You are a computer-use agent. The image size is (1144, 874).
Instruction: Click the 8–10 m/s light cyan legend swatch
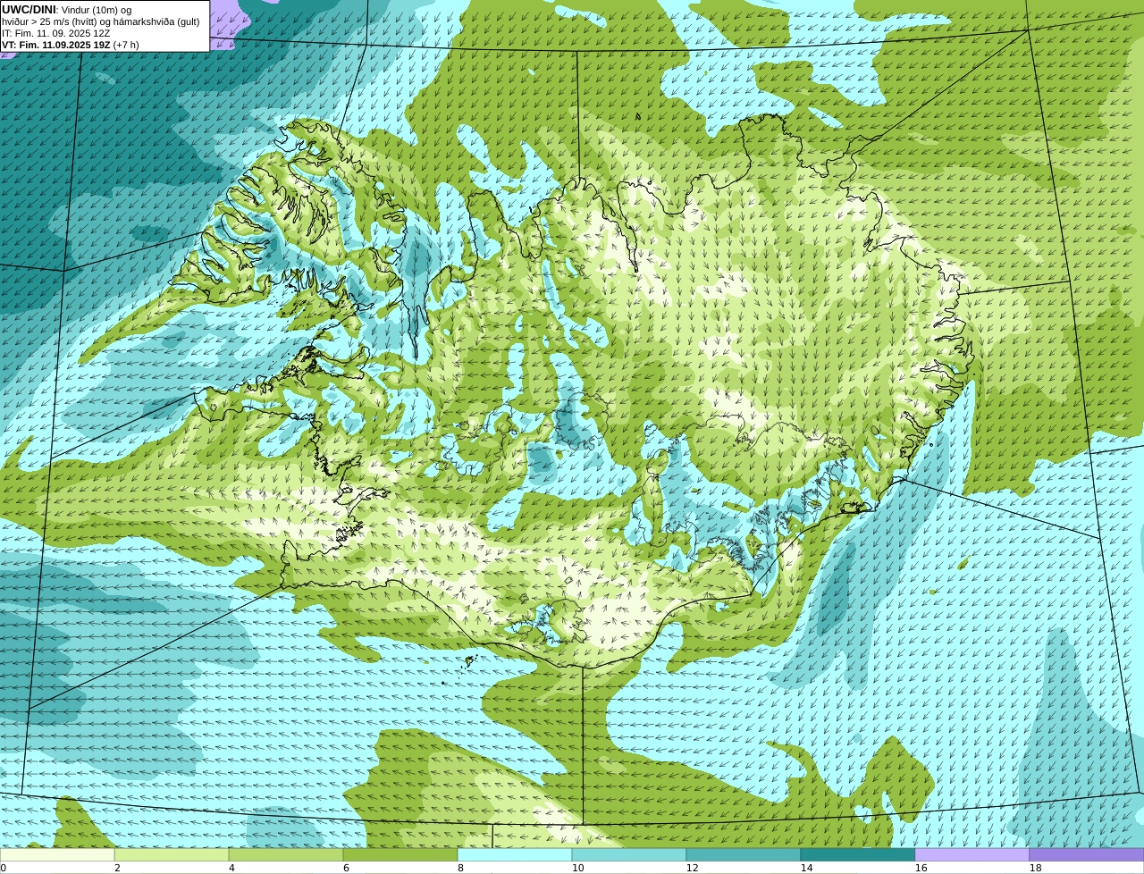click(x=515, y=854)
